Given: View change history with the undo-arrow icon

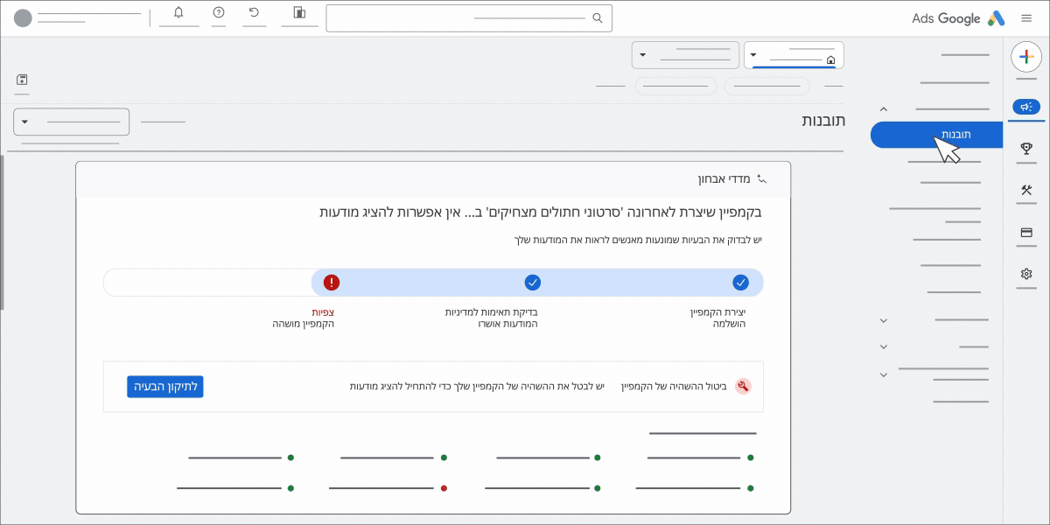Looking at the screenshot, I should tap(255, 11).
